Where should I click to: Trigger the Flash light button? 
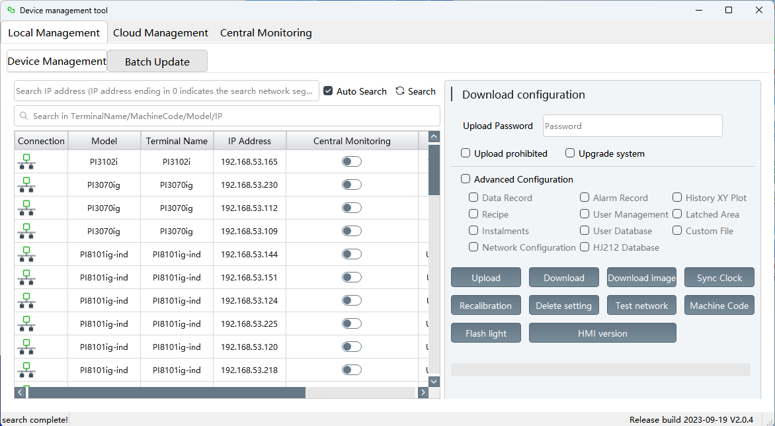[x=486, y=333]
